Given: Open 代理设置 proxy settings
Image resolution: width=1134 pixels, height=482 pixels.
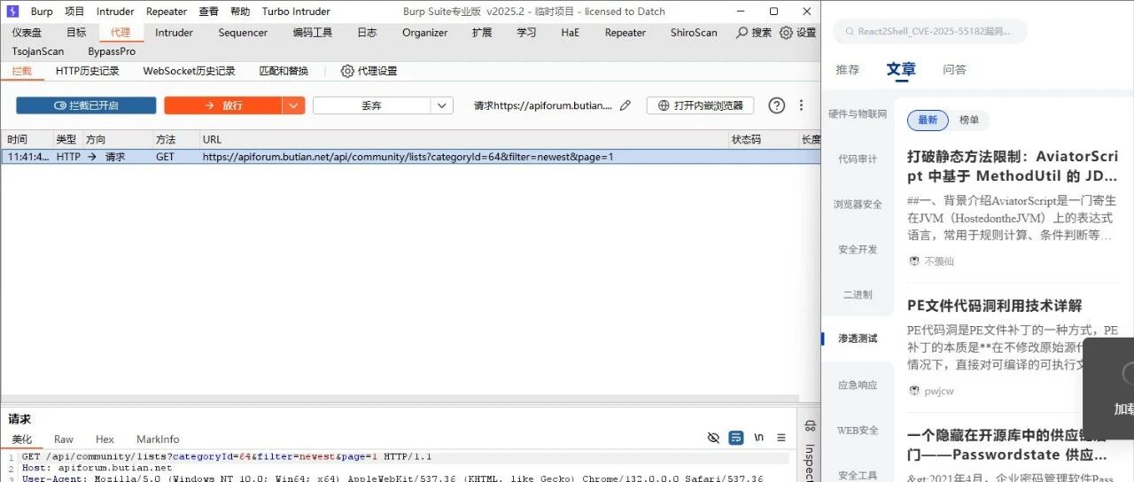Looking at the screenshot, I should click(369, 71).
